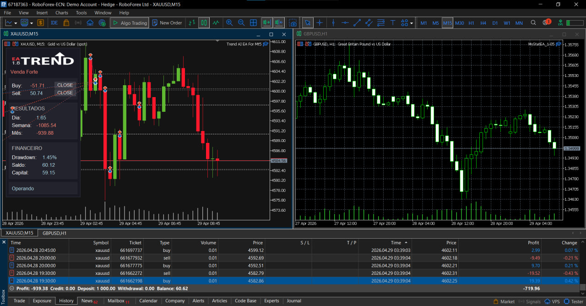
Task: Draw a vertical line tool
Action: [x=333, y=23]
